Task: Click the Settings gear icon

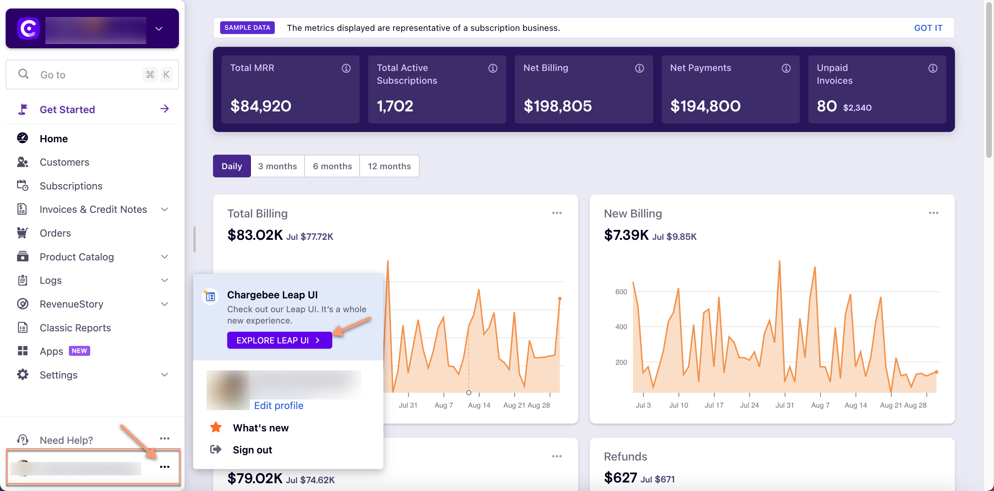Action: pyautogui.click(x=23, y=375)
